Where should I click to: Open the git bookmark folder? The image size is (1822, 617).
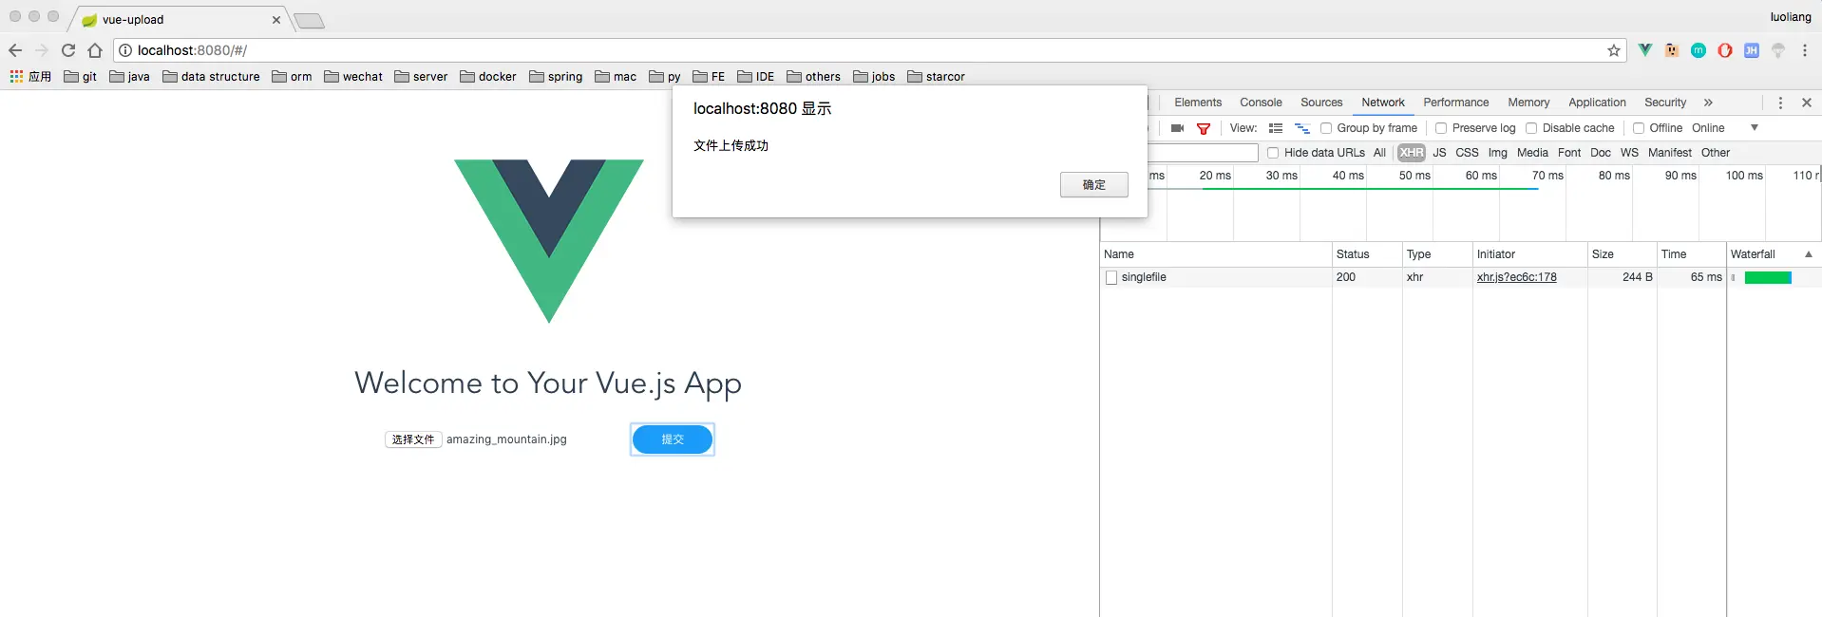pos(81,77)
